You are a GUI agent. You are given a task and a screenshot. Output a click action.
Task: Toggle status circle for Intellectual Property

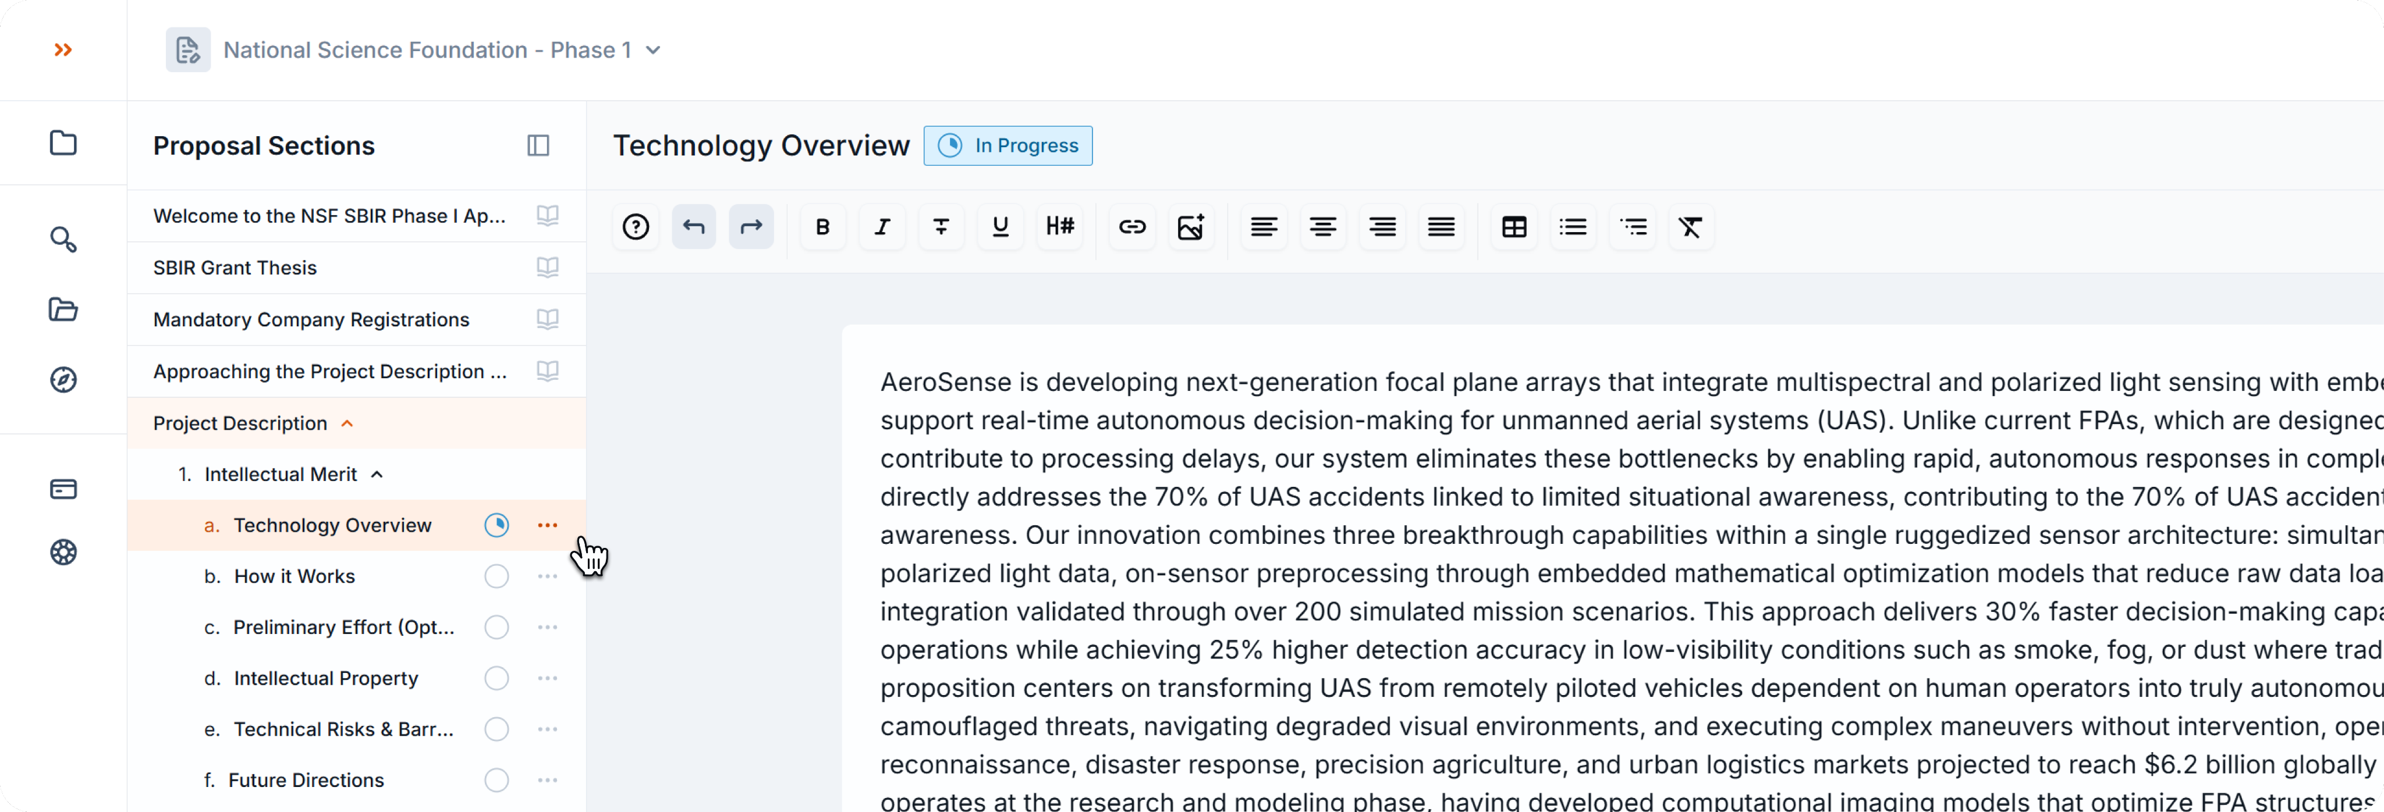(x=496, y=678)
